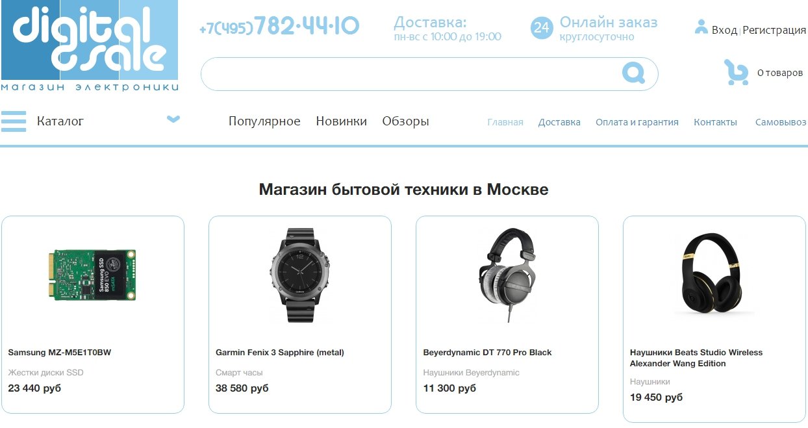This screenshot has width=808, height=428.
Task: Open Beyerdynamic DT 770 Pro Black title
Action: pos(487,353)
